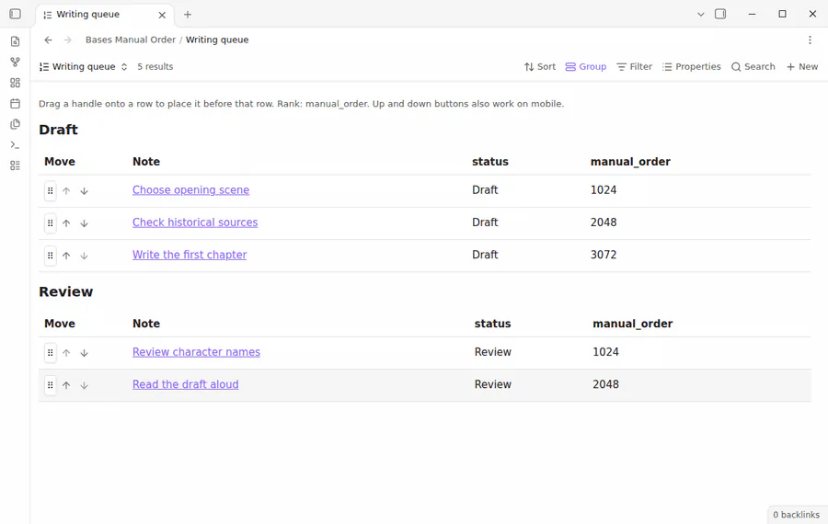
Task: Click Bases Manual Order breadcrumb
Action: tap(131, 40)
